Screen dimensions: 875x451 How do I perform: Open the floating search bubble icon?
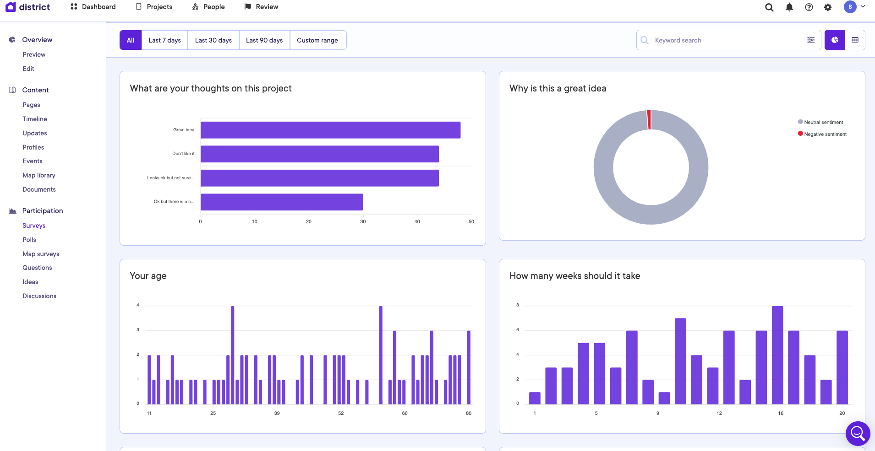[x=858, y=433]
